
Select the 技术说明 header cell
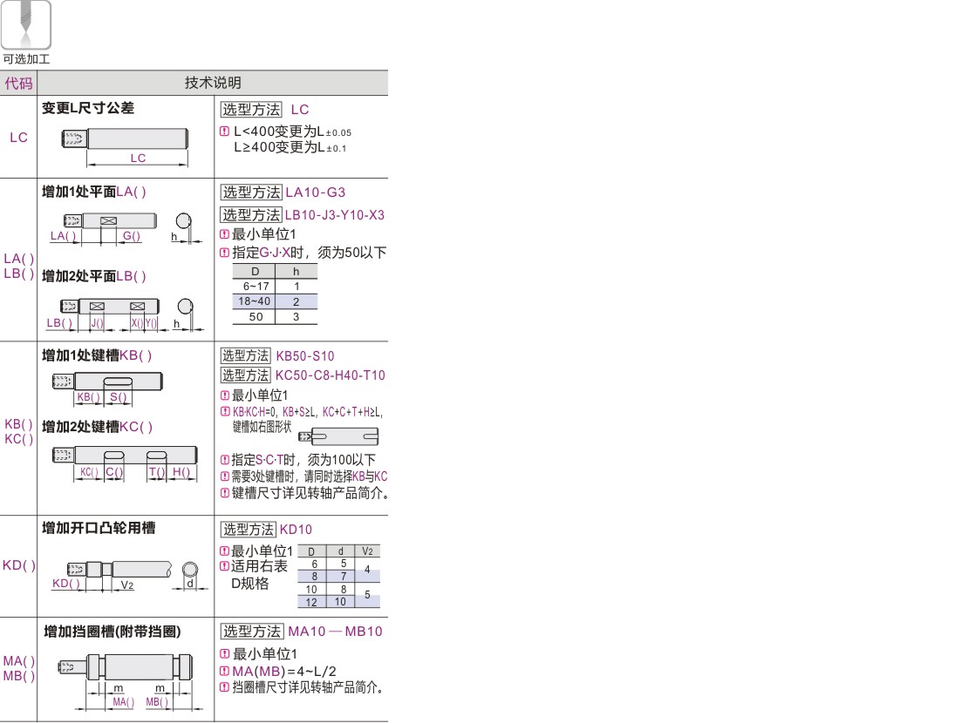point(212,83)
